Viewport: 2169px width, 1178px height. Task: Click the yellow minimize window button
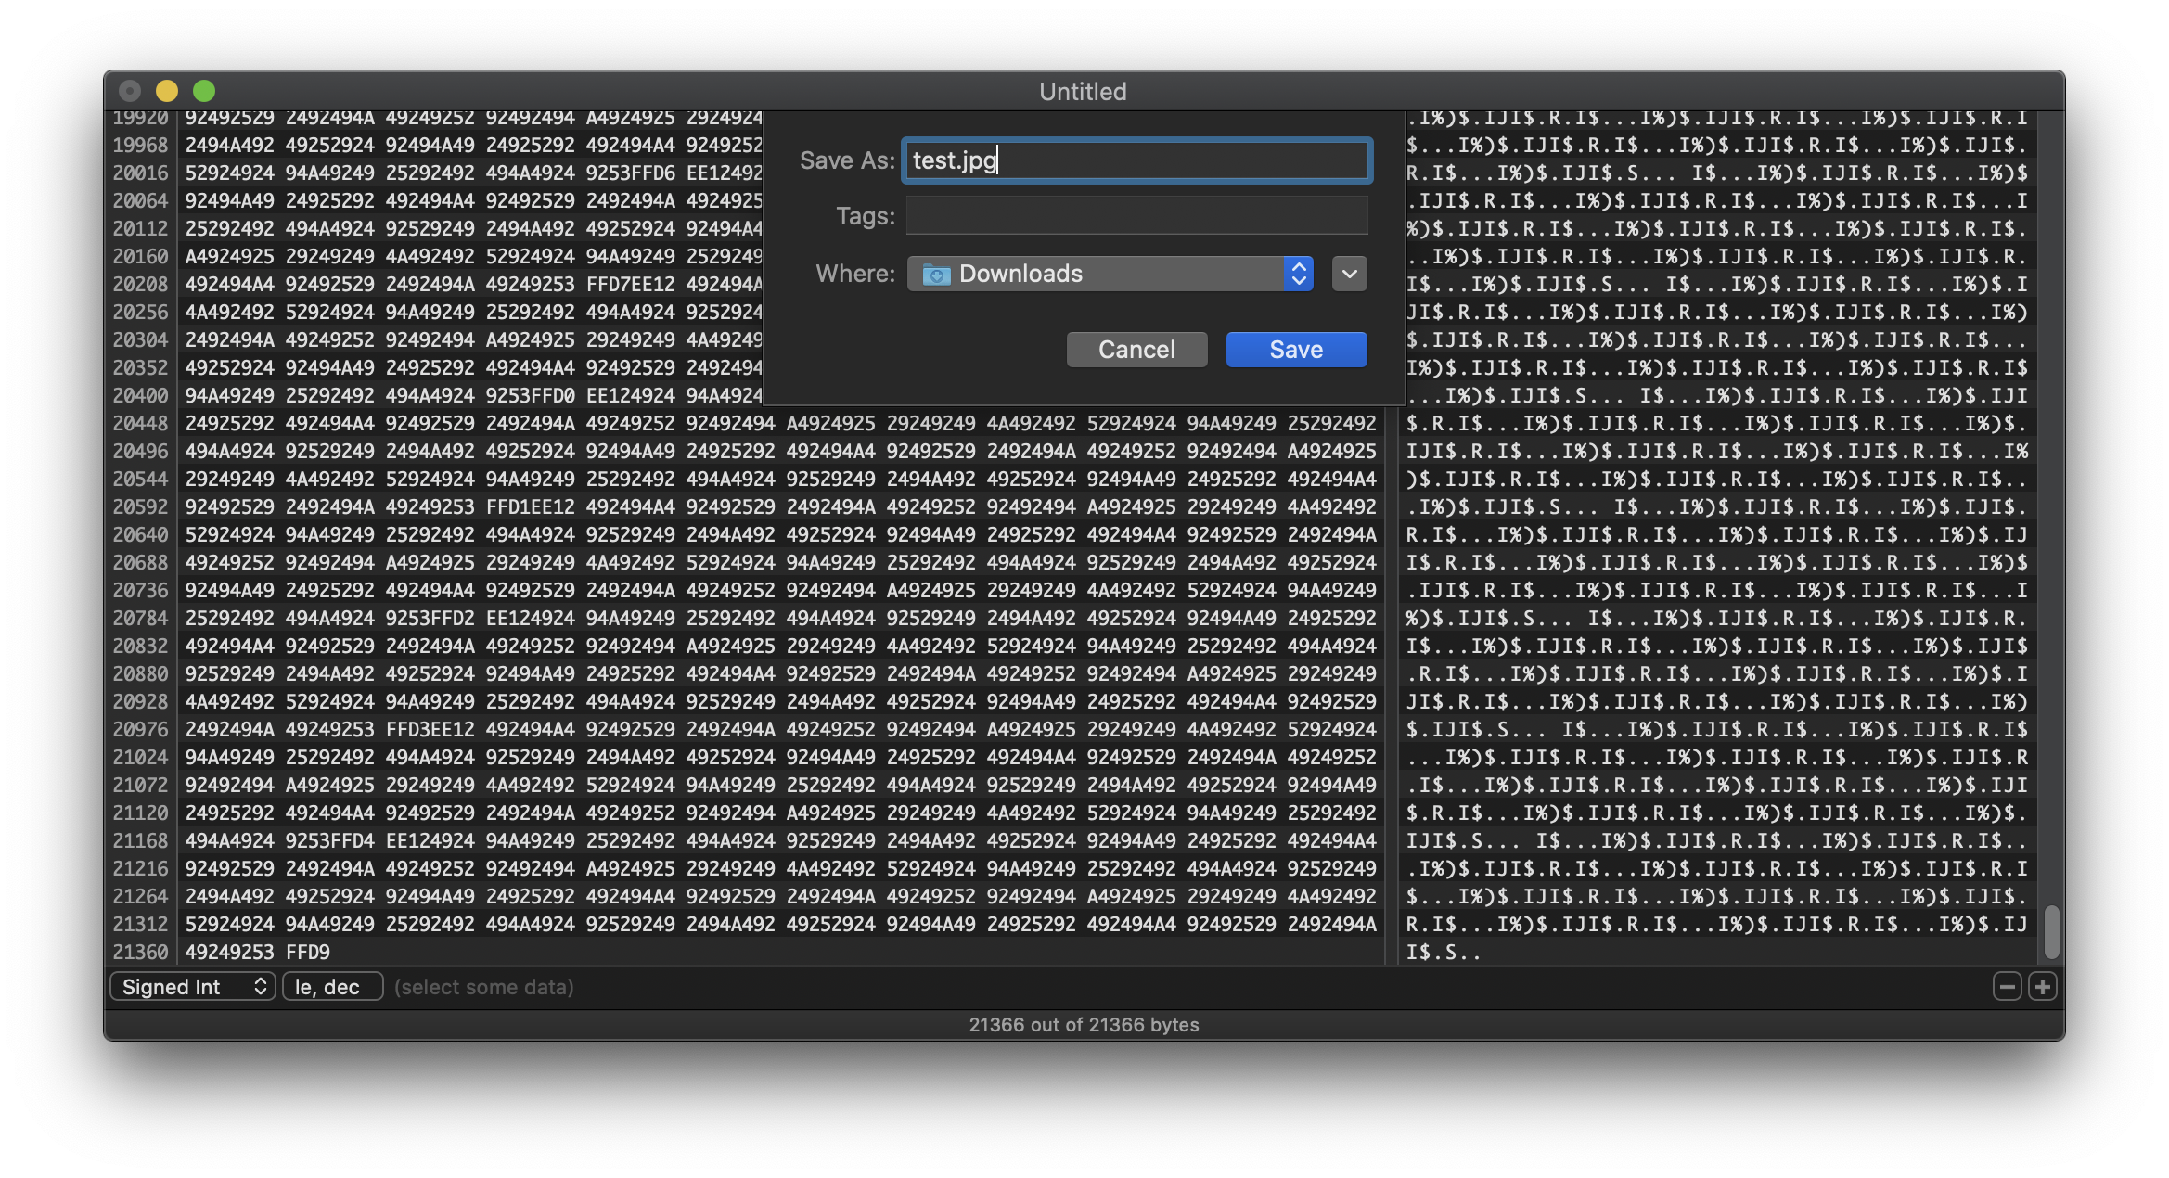167,91
